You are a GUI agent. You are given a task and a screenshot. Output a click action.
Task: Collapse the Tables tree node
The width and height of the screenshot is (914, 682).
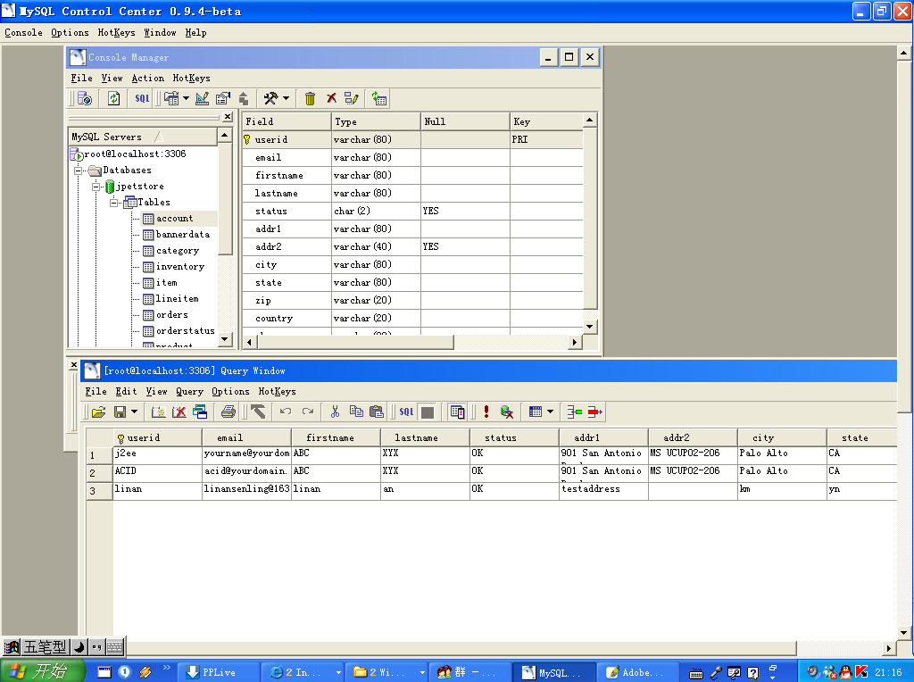click(x=113, y=203)
